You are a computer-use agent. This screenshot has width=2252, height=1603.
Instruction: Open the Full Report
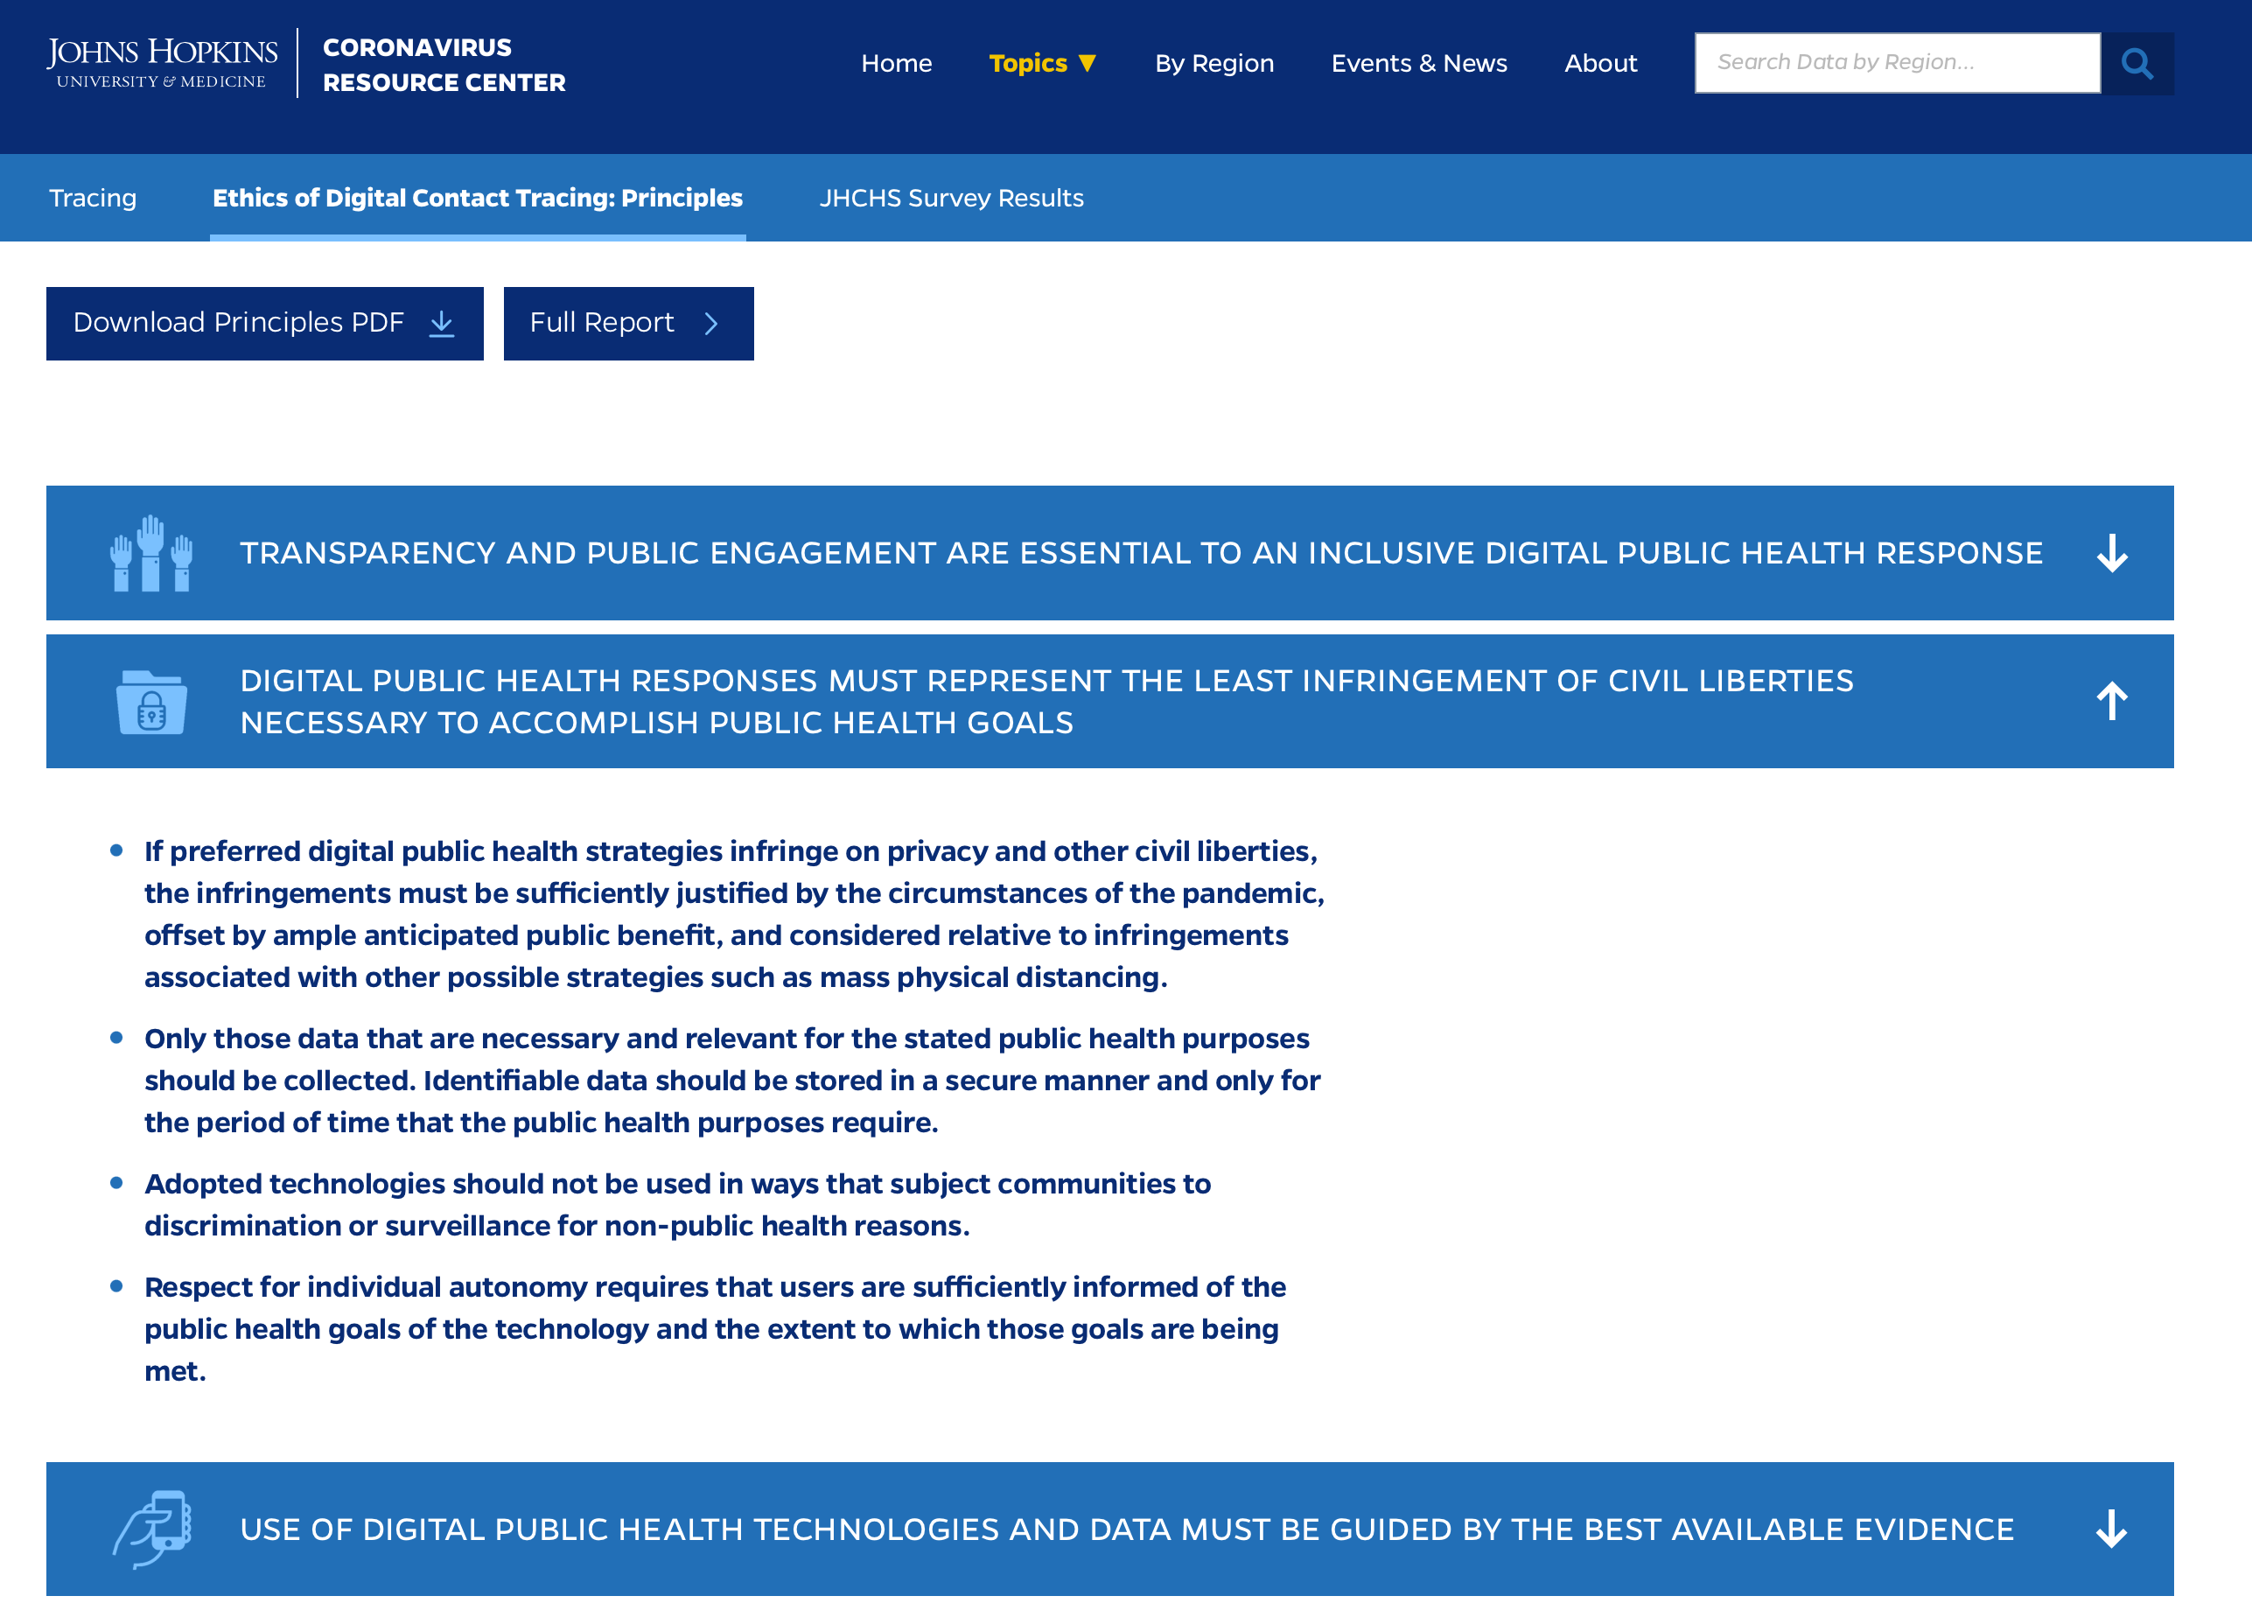pos(627,323)
